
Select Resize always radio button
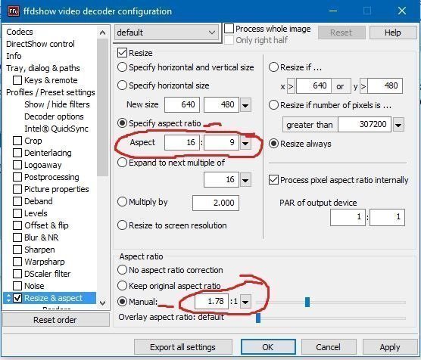tap(273, 144)
